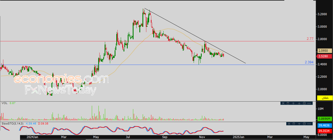Image resolution: width=333 pixels, height=140 pixels.
Task: Select the 2.5280 current price tag
Action: click(324, 56)
